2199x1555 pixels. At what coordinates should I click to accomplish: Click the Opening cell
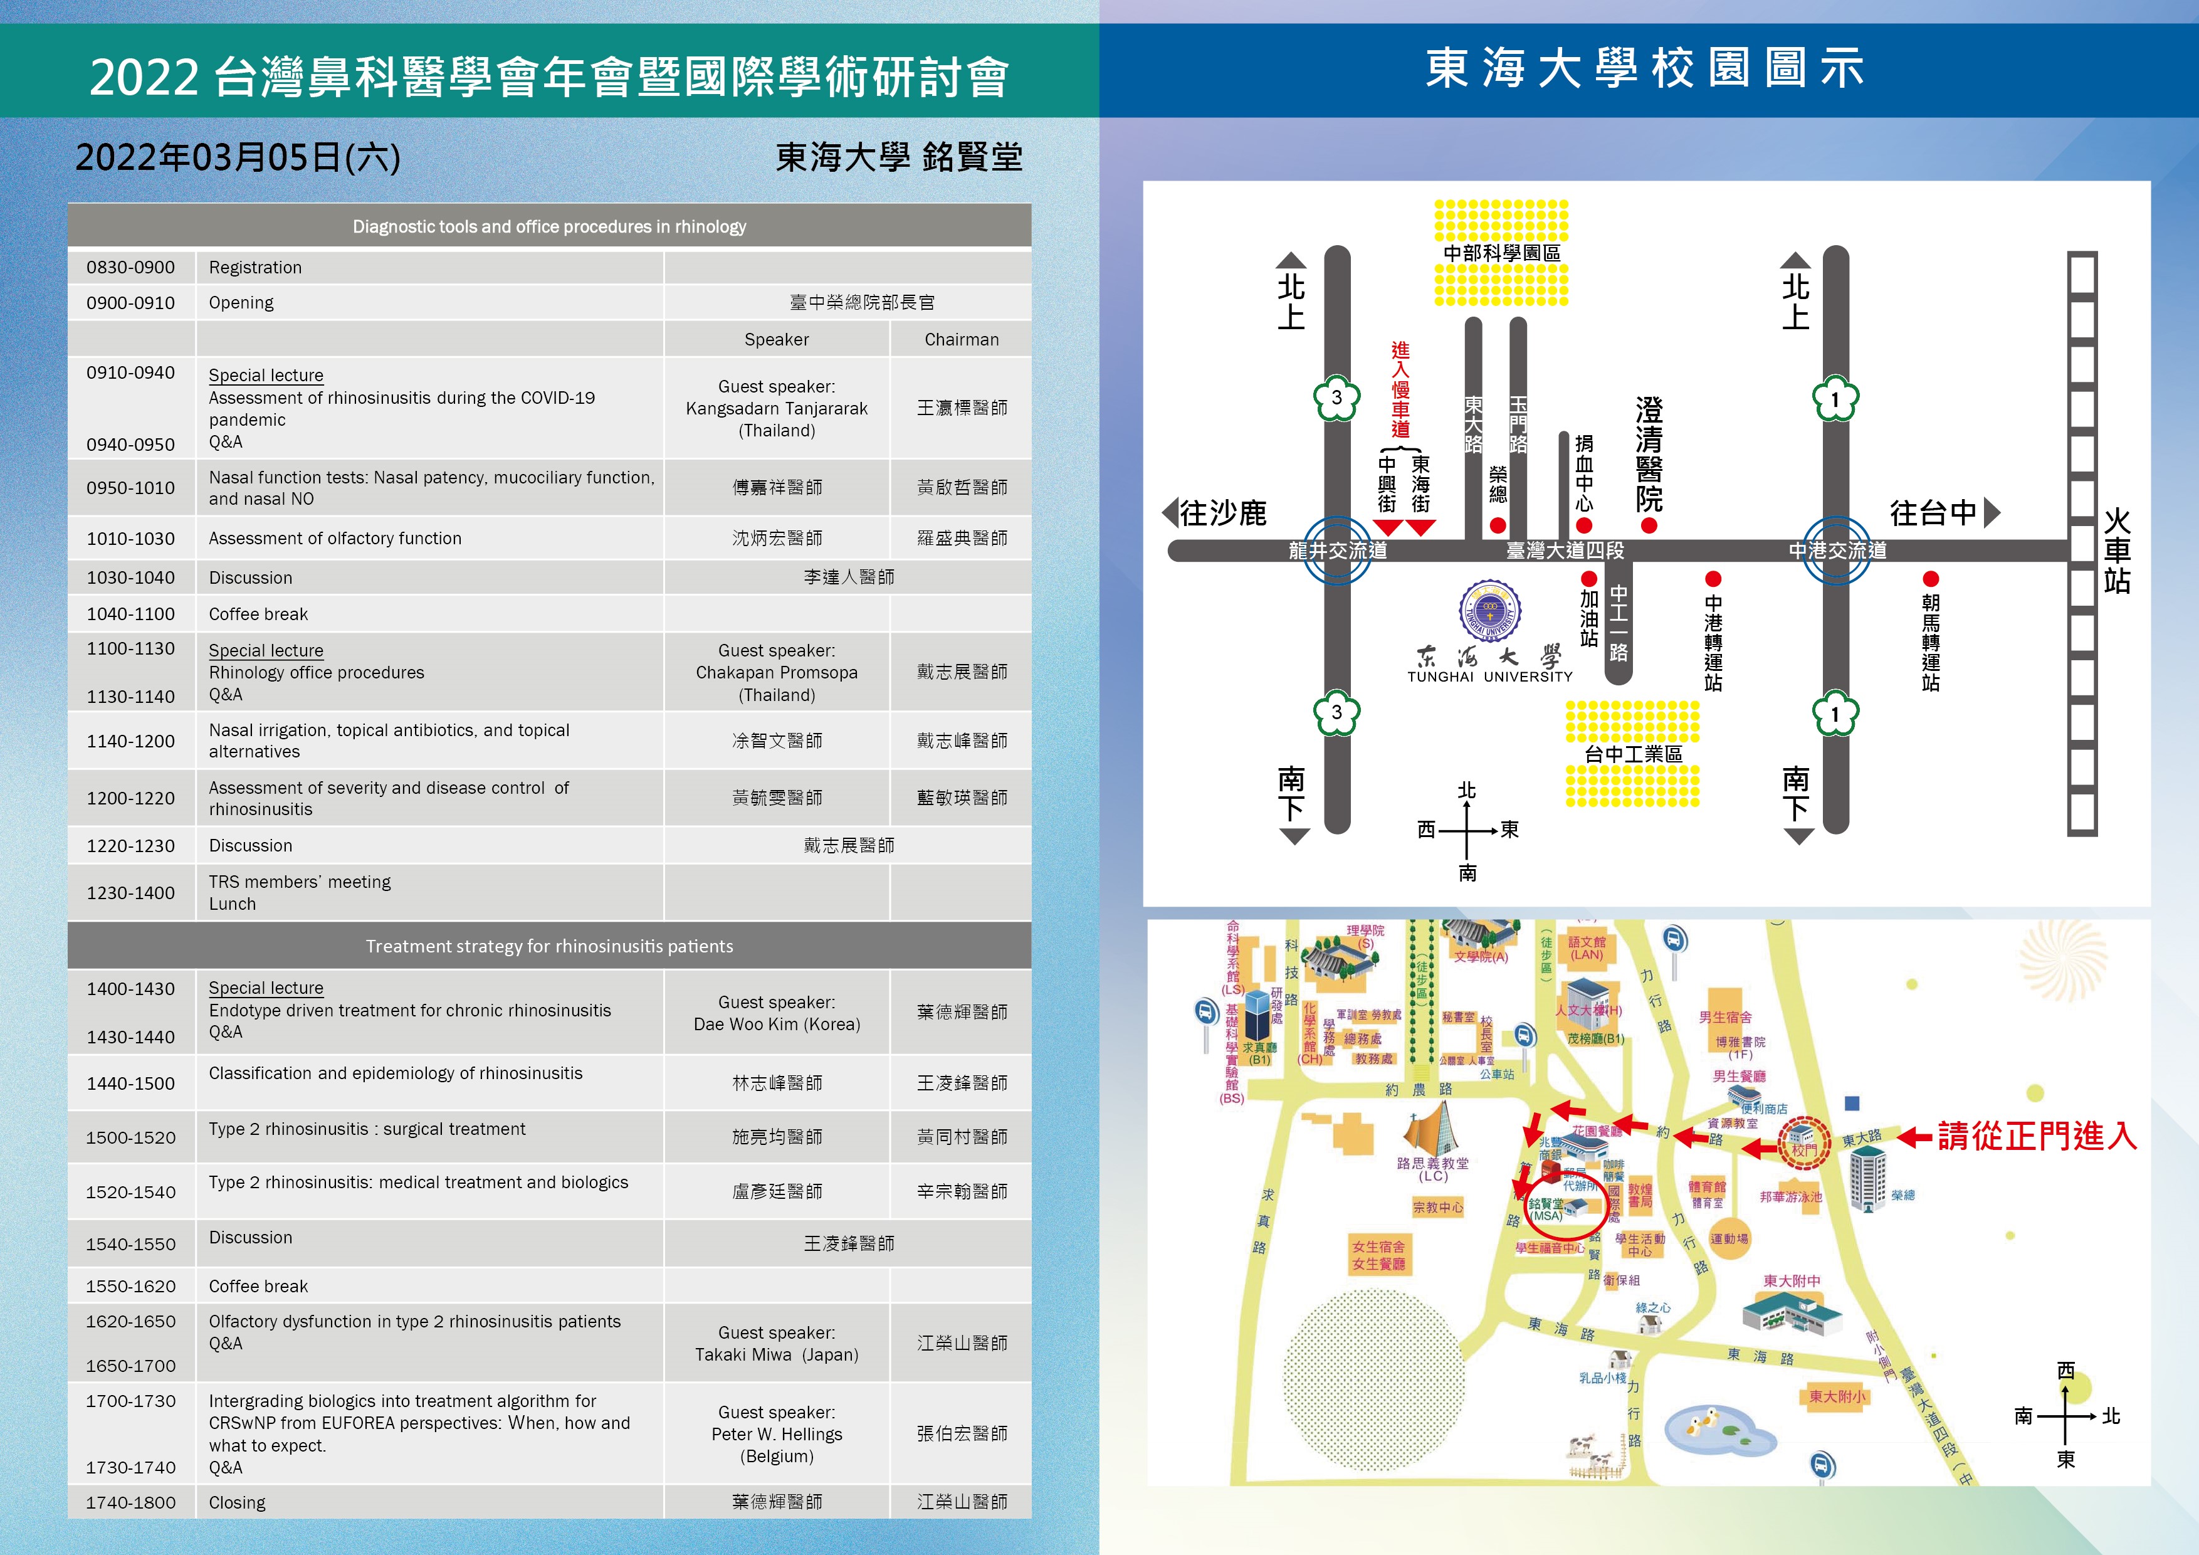(429, 303)
